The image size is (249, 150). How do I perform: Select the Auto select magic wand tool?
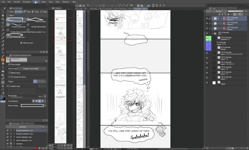(x=3, y=30)
